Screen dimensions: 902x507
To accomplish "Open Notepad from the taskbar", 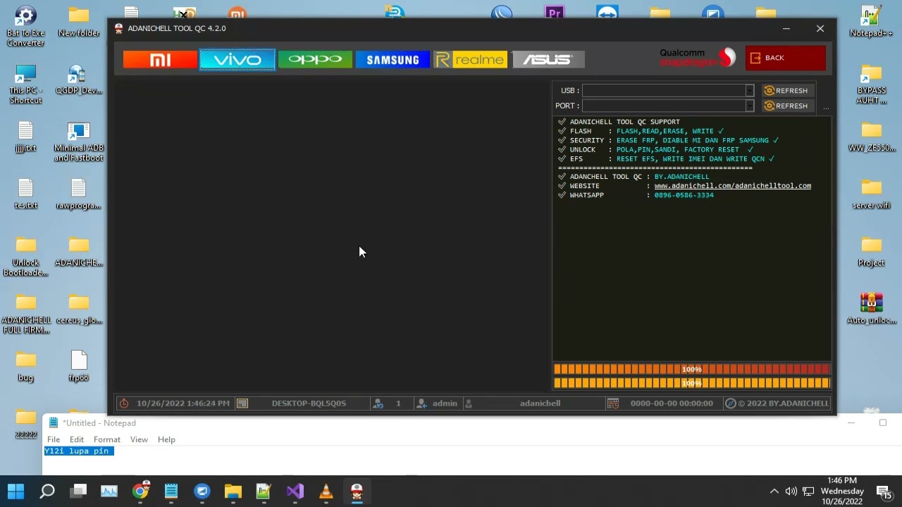I will click(171, 491).
